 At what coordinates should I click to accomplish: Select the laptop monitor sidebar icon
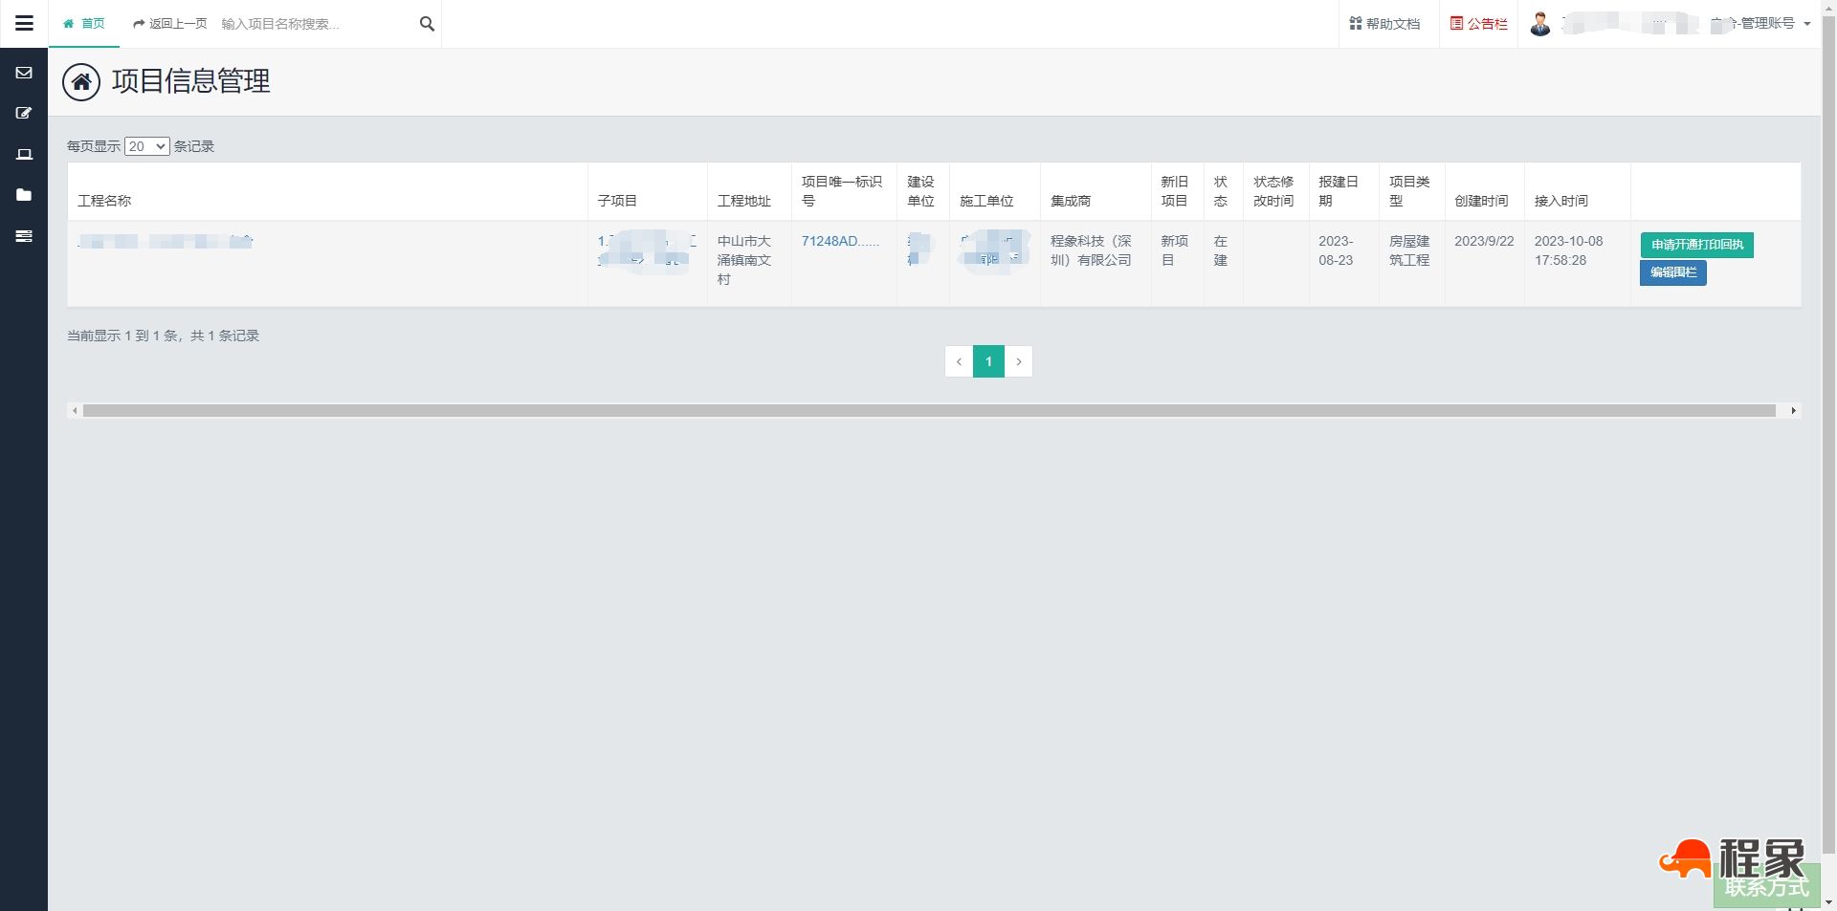tap(24, 154)
